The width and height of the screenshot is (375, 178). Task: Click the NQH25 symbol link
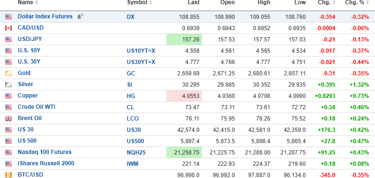136,153
